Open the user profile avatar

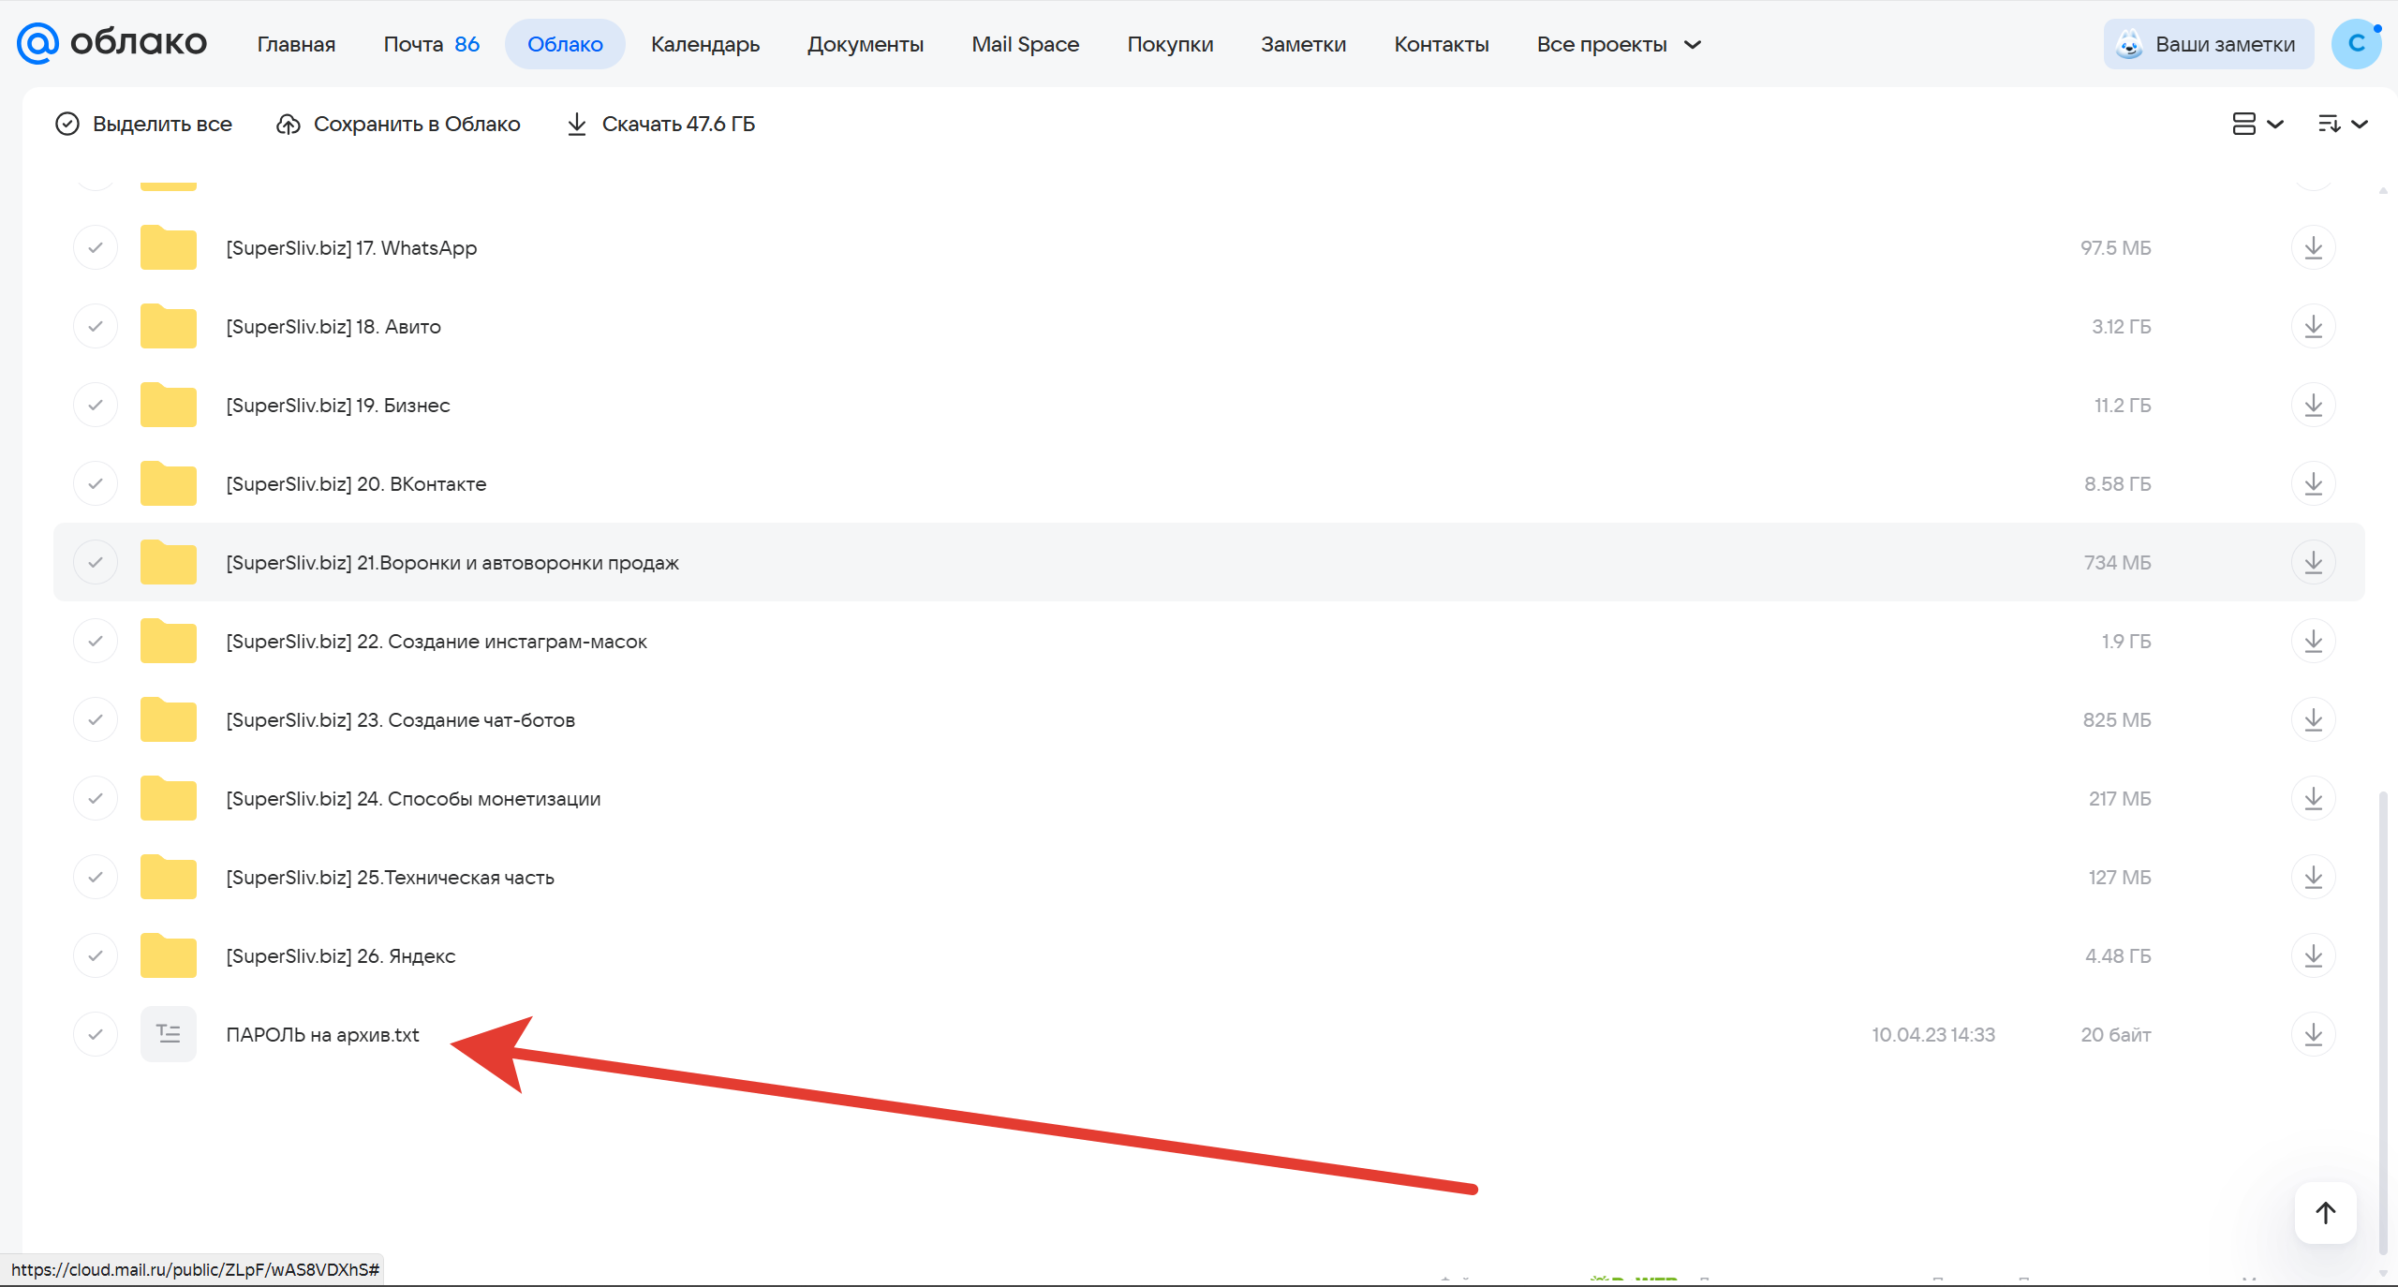tap(2356, 44)
